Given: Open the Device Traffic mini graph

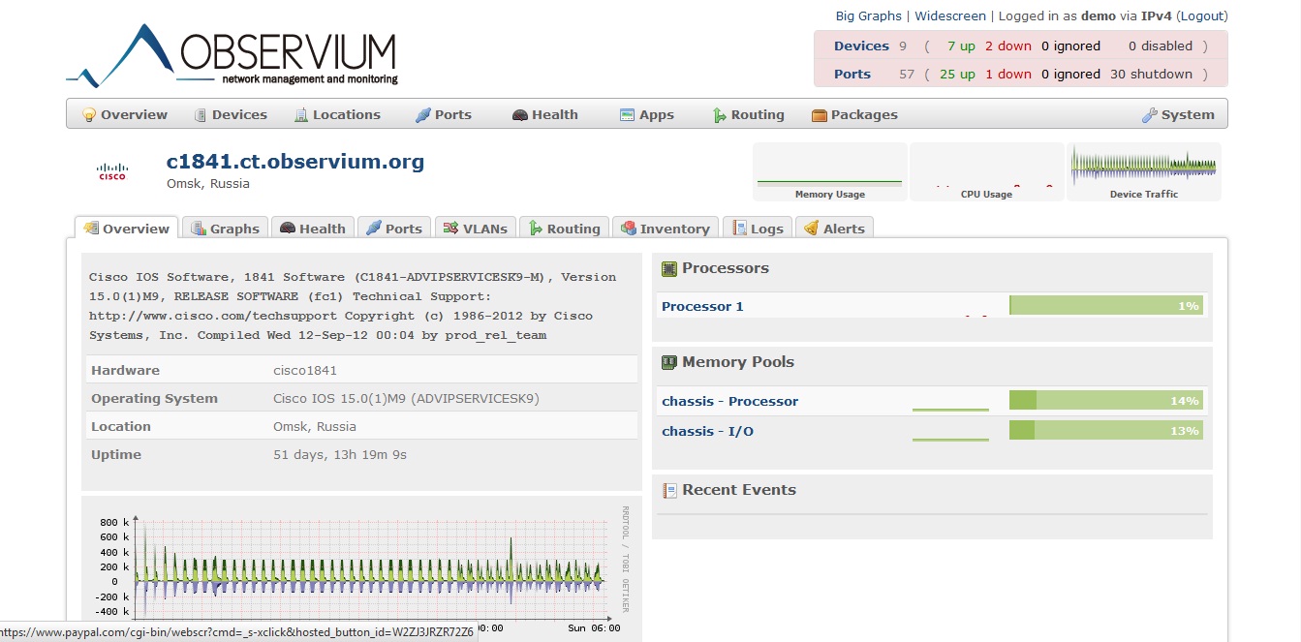Looking at the screenshot, I should [1144, 172].
